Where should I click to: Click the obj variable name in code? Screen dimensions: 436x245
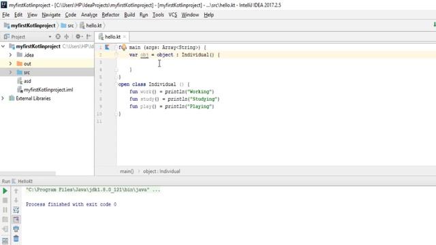click(144, 54)
